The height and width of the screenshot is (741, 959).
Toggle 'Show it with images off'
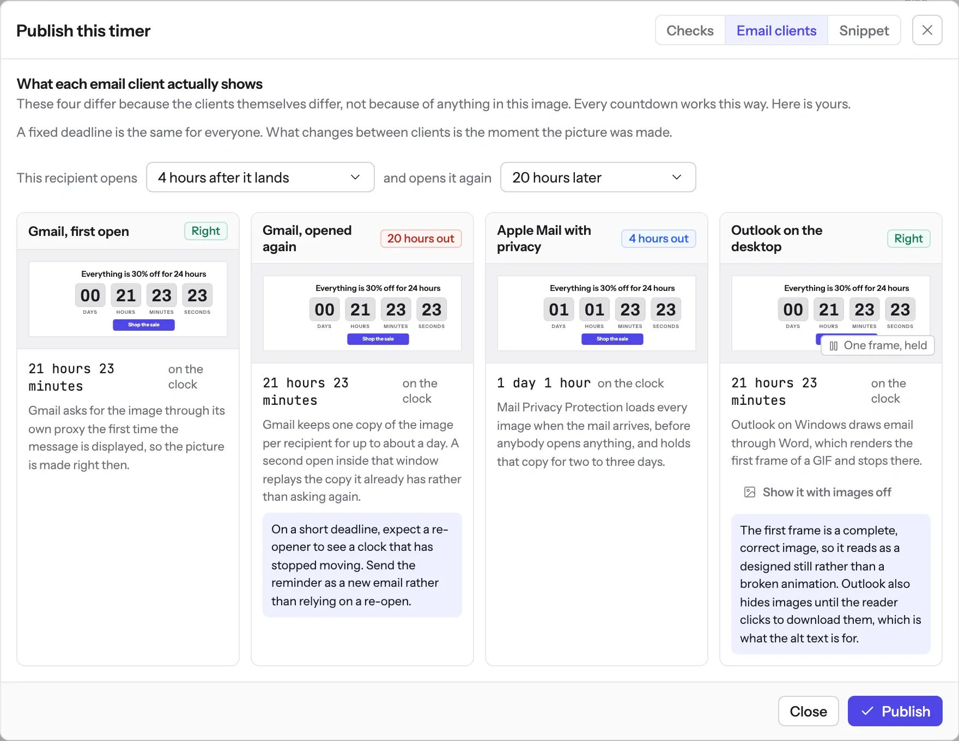click(x=817, y=493)
